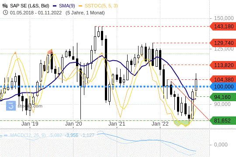This screenshot has height=157, width=236.
Task: Click the SSTOC legend color marker
Action: 81,6
